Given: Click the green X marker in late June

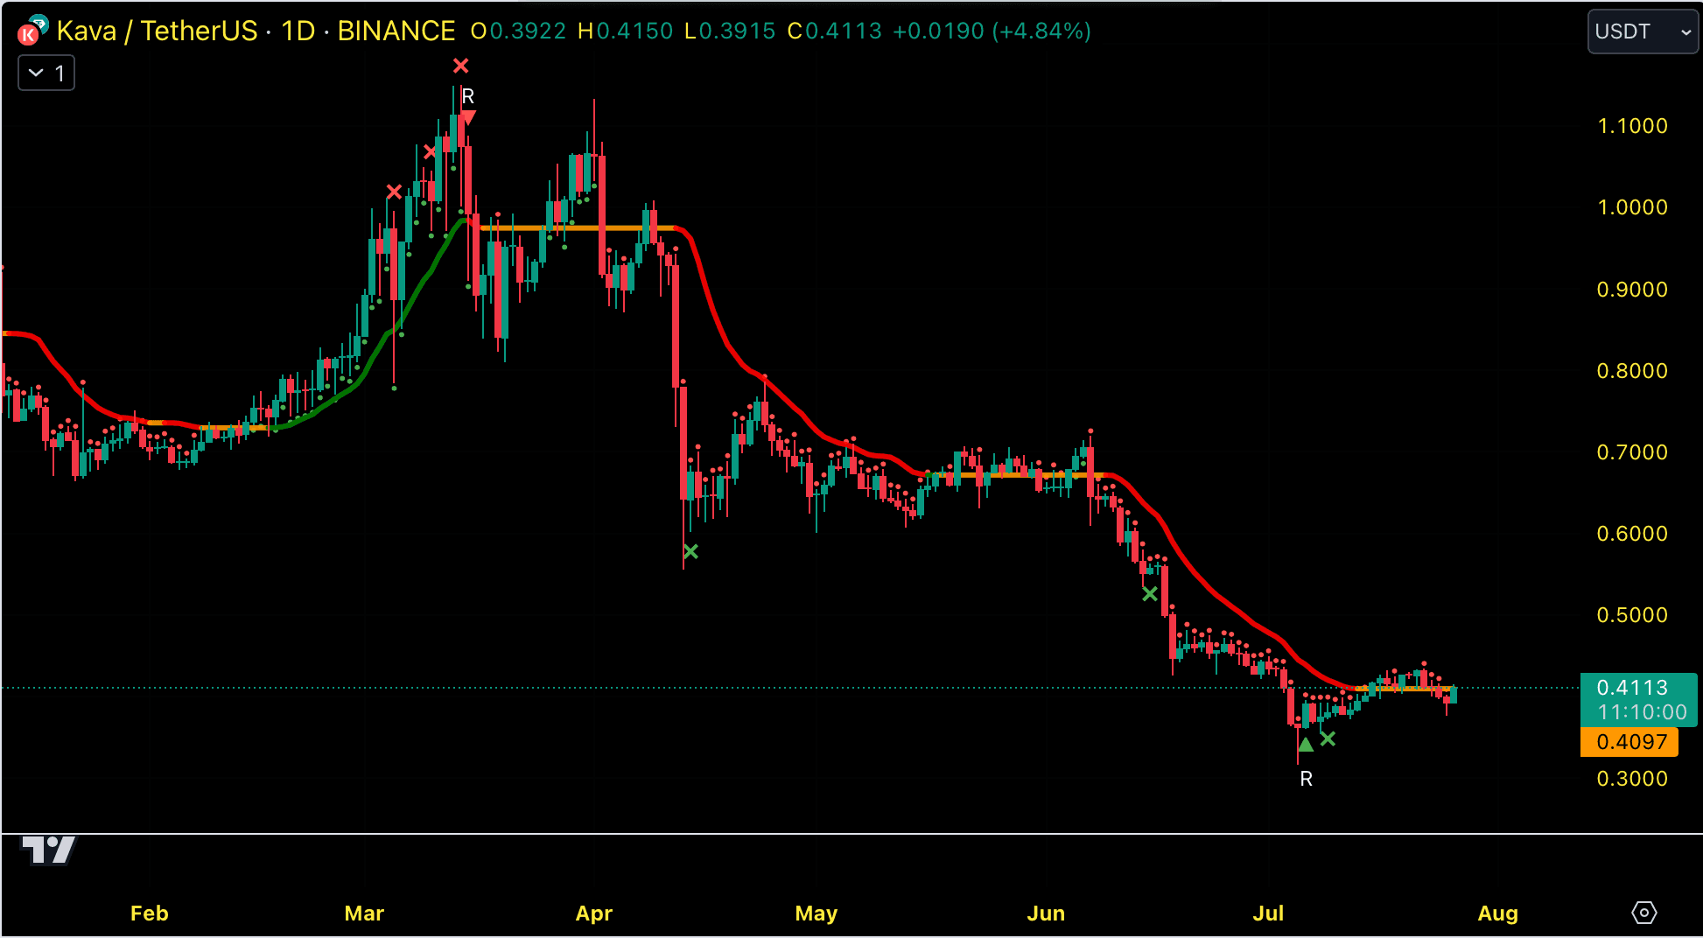Looking at the screenshot, I should point(1150,593).
